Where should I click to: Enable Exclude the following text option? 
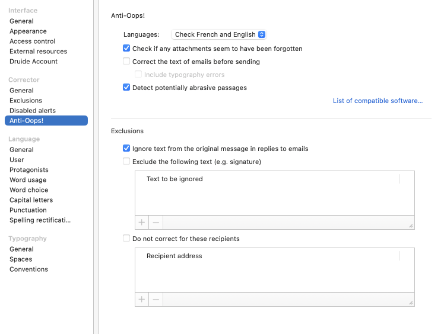click(126, 162)
